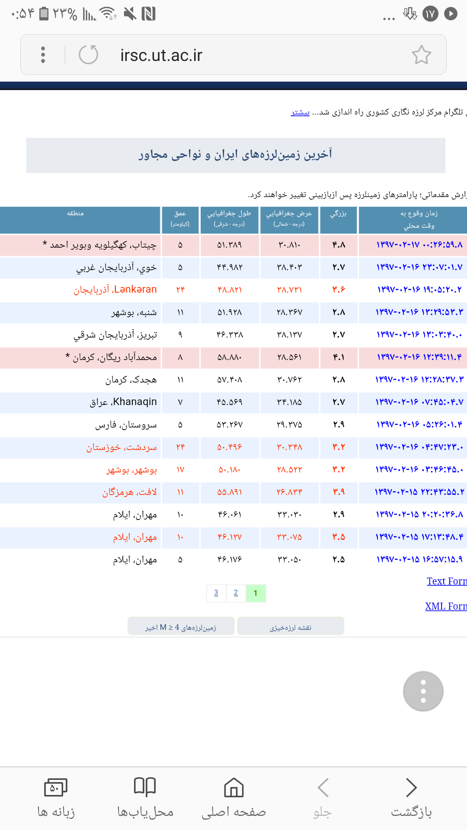The width and height of the screenshot is (467, 830).
Task: Open the XML Format link
Action: click(446, 606)
